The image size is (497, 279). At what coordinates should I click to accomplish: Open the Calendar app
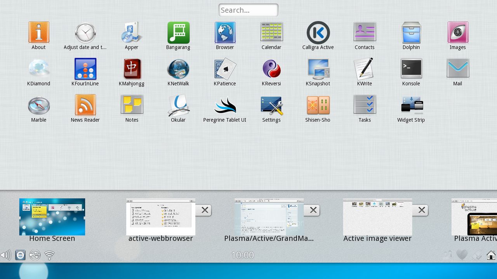[x=271, y=36]
